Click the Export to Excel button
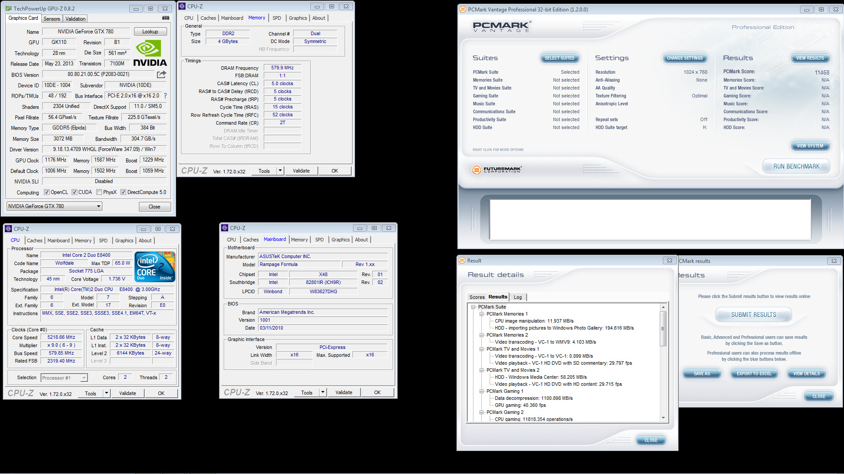The width and height of the screenshot is (844, 474). coord(754,373)
